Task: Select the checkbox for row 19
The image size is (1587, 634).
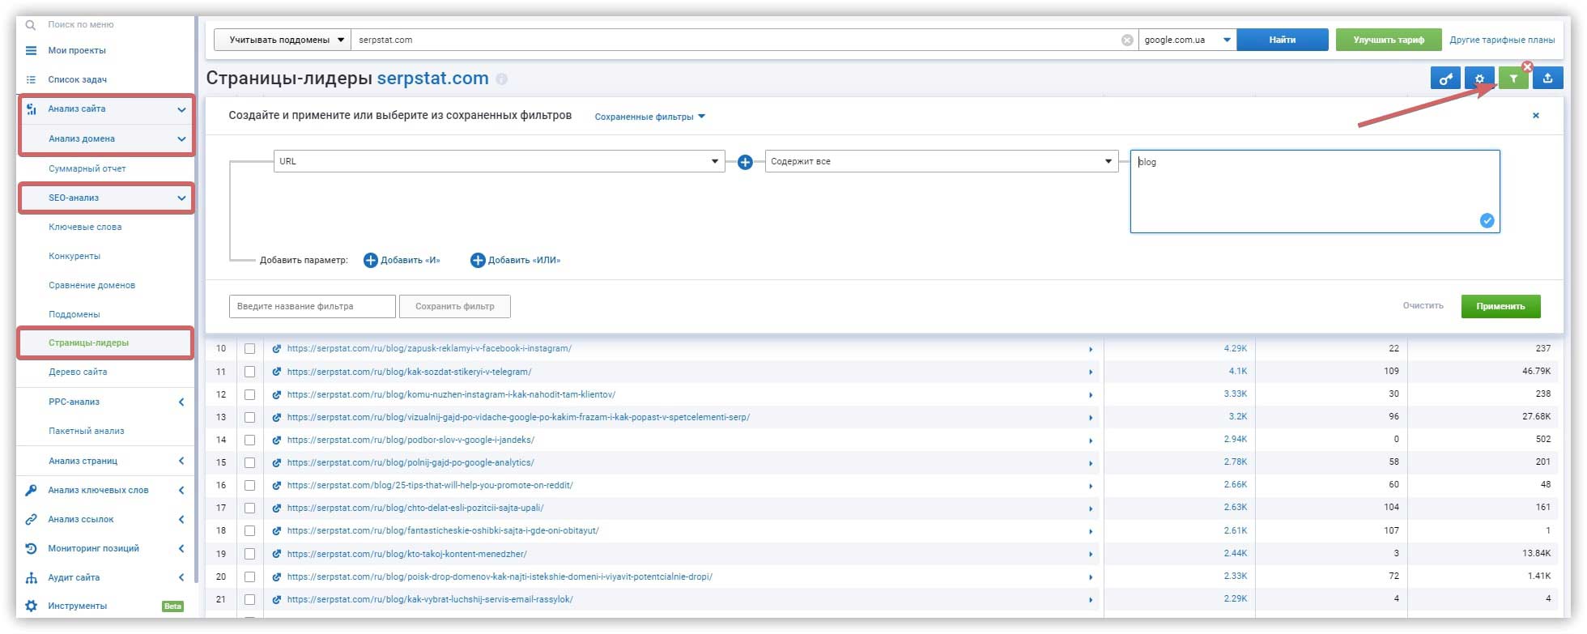Action: (249, 554)
